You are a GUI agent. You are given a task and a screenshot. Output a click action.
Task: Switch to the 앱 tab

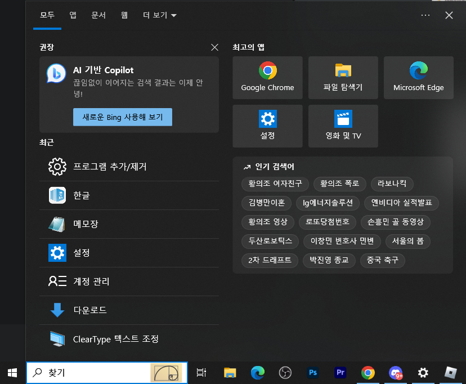pos(73,15)
